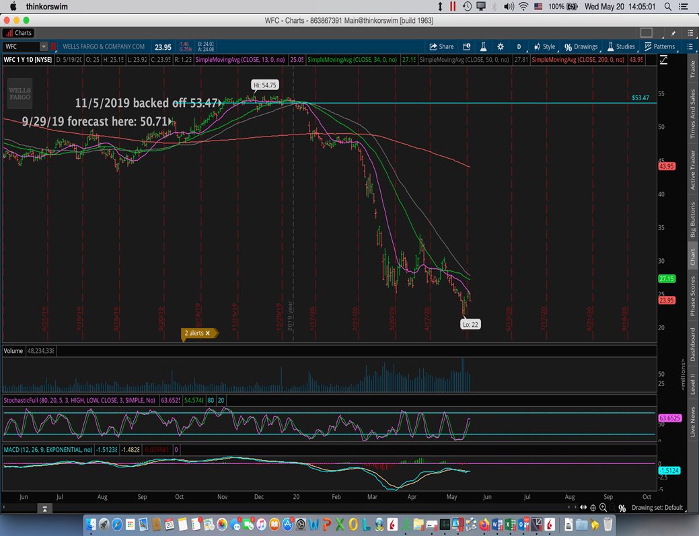Select SimpleMovingAvg CLOSE 50 study label
Image resolution: width=699 pixels, height=536 pixels.
pos(464,60)
